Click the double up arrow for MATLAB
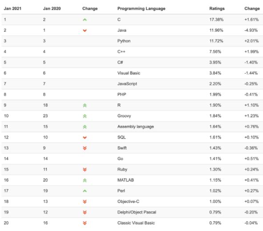 (85, 180)
